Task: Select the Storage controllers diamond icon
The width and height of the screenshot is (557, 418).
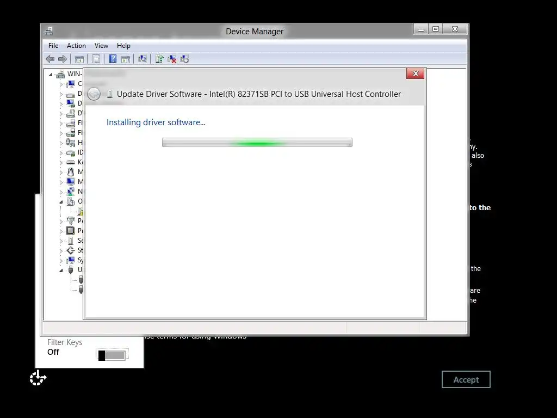Action: 71,250
